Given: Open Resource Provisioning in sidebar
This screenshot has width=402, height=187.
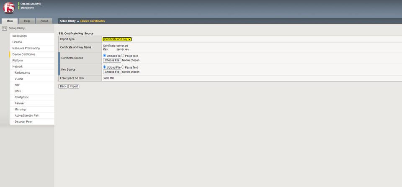Looking at the screenshot, I should tap(26, 48).
